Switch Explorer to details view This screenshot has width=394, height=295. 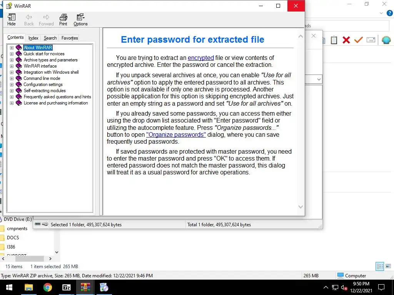point(380,267)
